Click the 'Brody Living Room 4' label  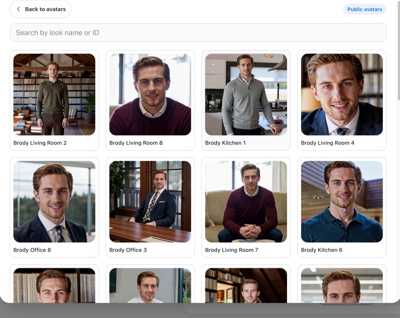[328, 143]
